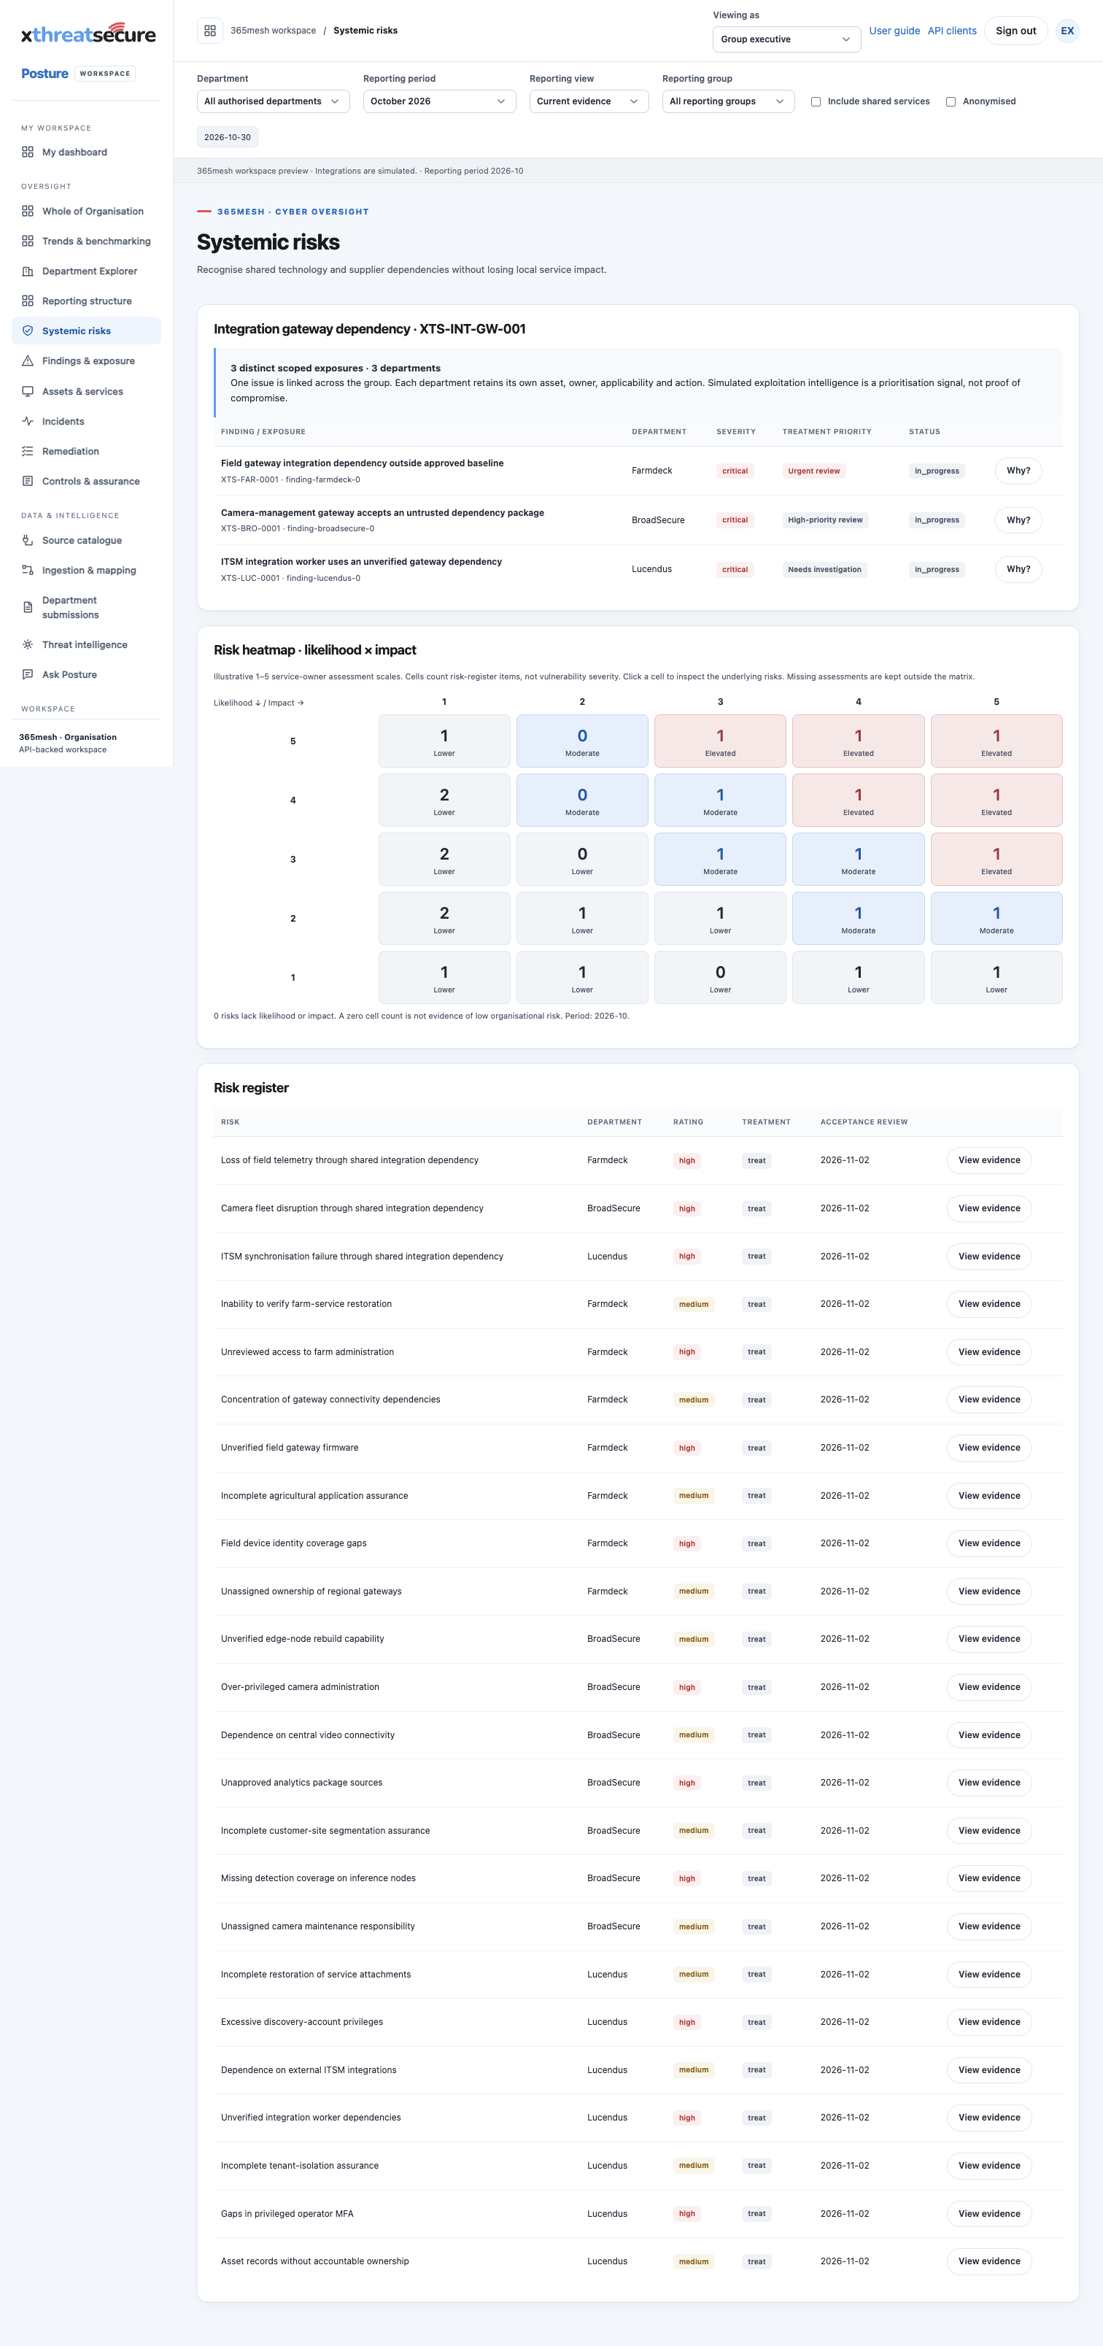This screenshot has width=1103, height=2346.
Task: View evidence for Over-privileged camera administration
Action: 989,1686
